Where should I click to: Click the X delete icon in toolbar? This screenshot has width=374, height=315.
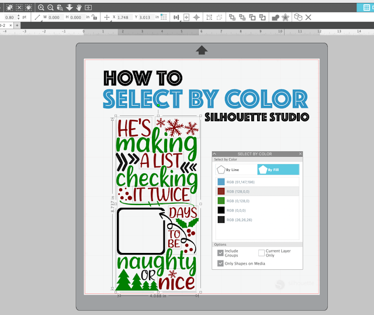[309, 17]
